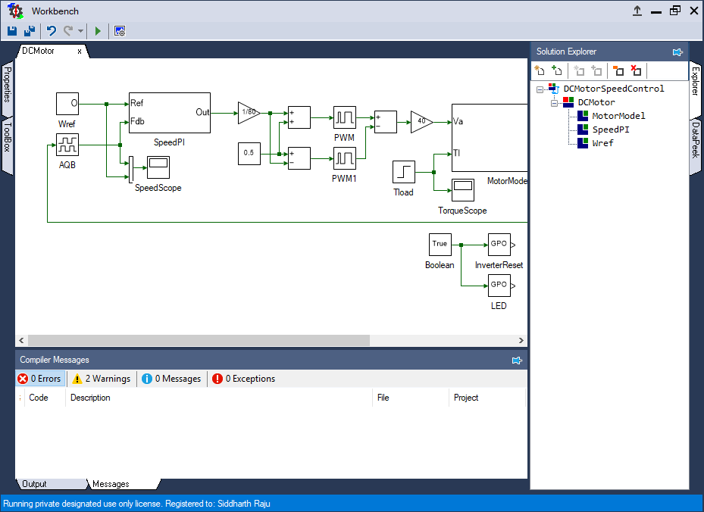Sort messages by the Project column
The image size is (704, 512).
487,398
